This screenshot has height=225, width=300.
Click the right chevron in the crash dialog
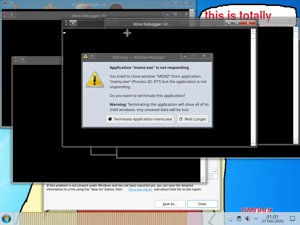[x=210, y=176]
